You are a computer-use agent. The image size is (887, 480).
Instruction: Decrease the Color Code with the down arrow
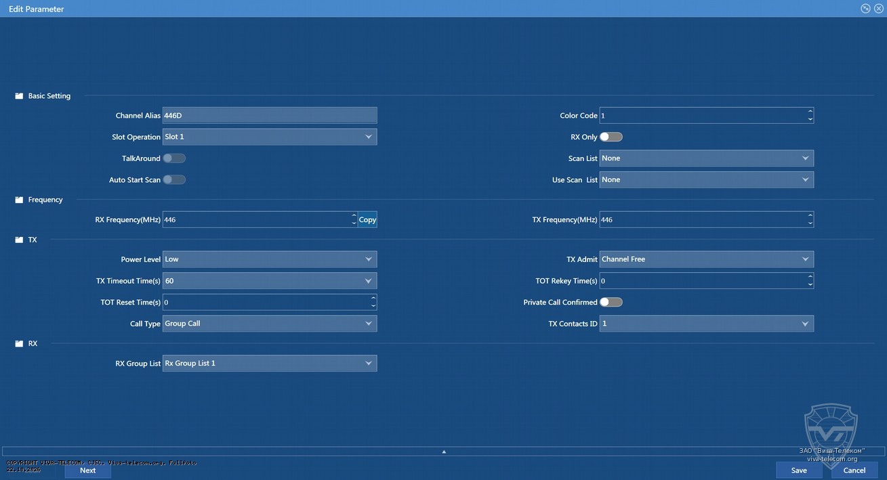click(810, 120)
